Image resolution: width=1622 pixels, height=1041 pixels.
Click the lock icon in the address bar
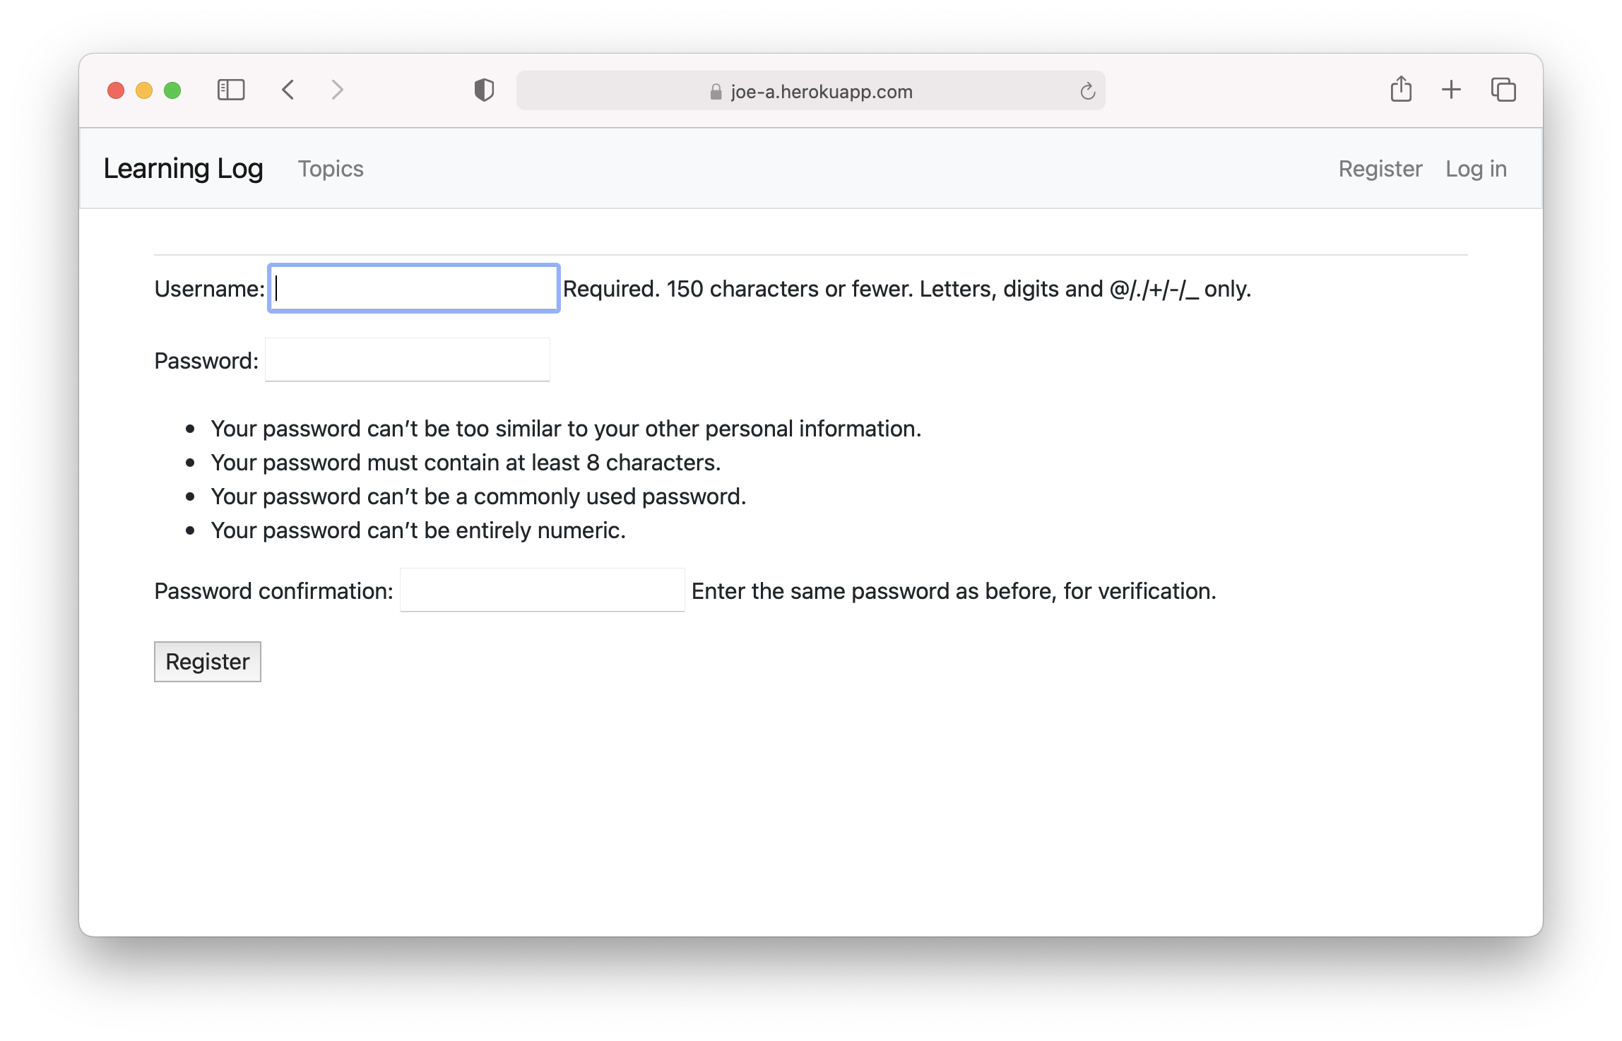pos(716,92)
